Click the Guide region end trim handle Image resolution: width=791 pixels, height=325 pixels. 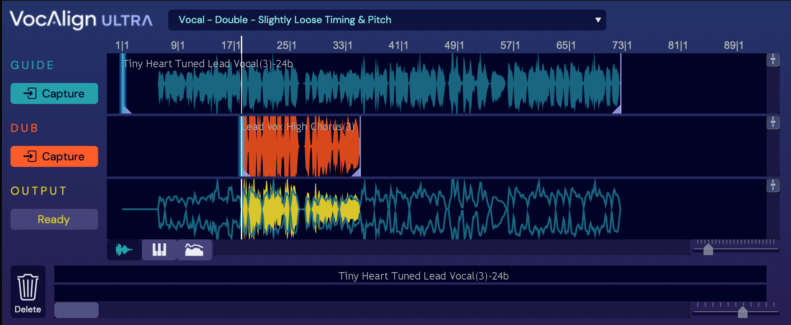pyautogui.click(x=617, y=109)
